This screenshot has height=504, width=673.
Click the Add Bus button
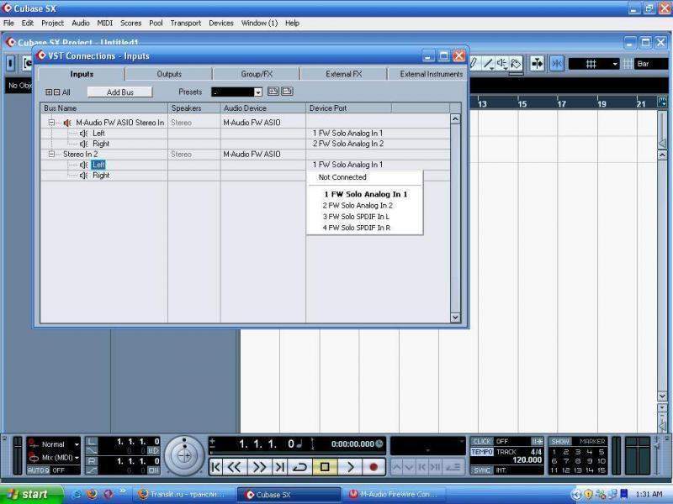[120, 92]
